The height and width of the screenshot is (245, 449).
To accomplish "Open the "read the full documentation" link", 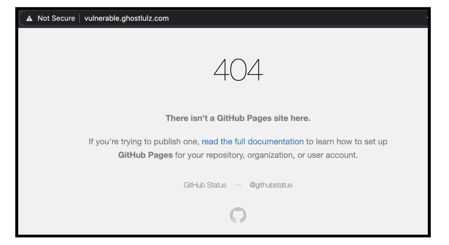I will (252, 142).
